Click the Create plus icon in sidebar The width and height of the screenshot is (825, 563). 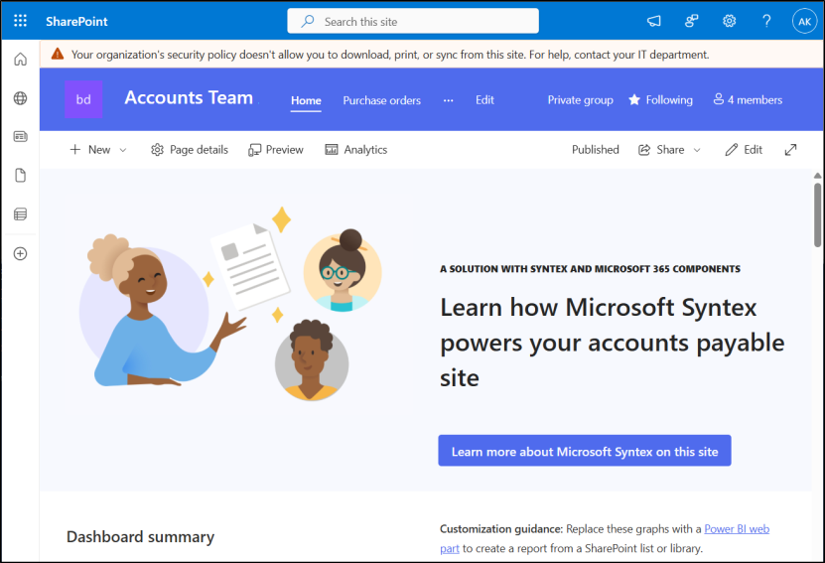pyautogui.click(x=20, y=253)
